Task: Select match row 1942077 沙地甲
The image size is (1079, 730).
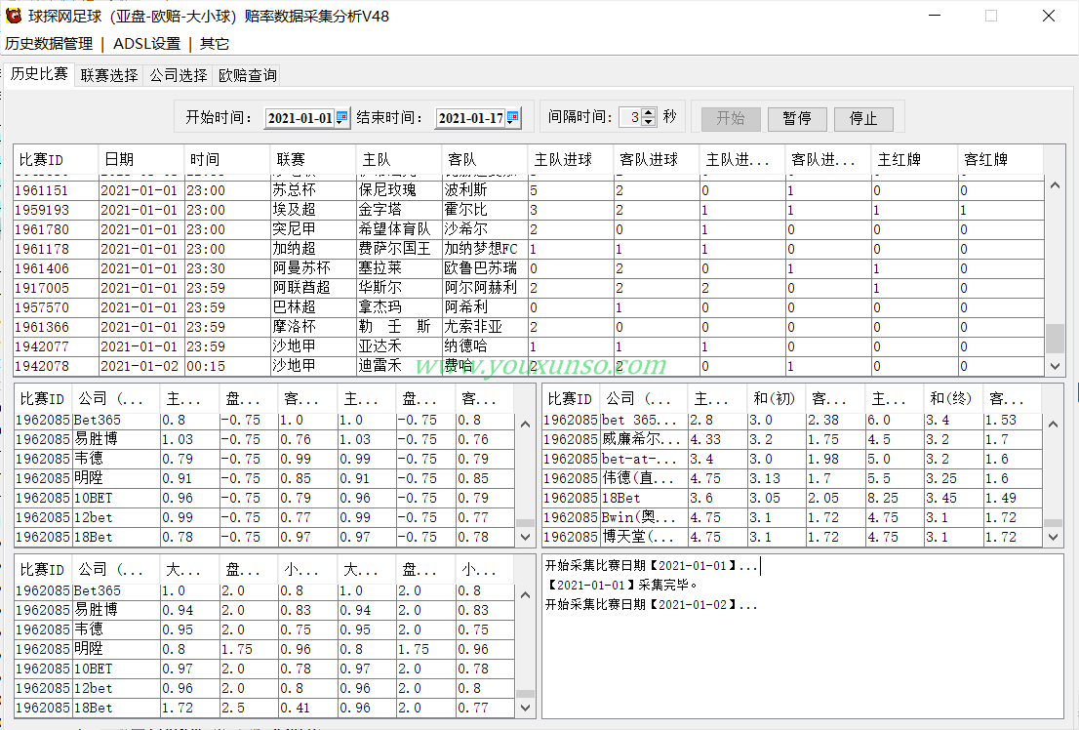Action: [529, 346]
